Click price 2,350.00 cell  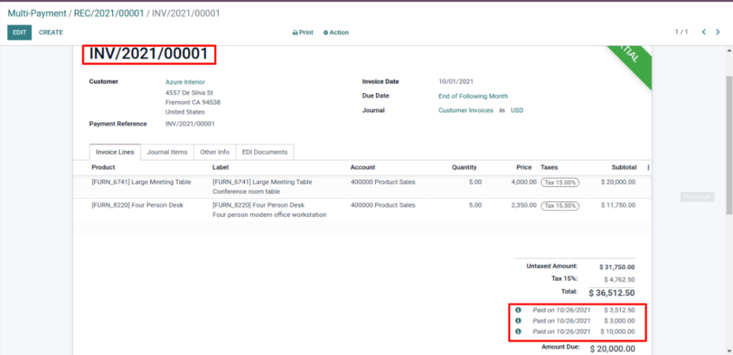524,205
